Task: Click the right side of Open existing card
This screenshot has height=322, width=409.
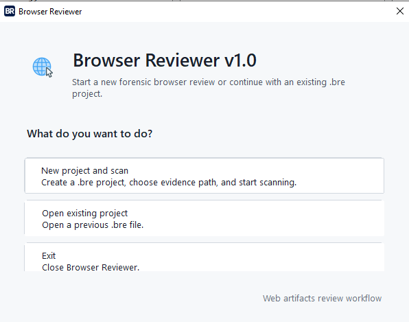Action: (375, 218)
